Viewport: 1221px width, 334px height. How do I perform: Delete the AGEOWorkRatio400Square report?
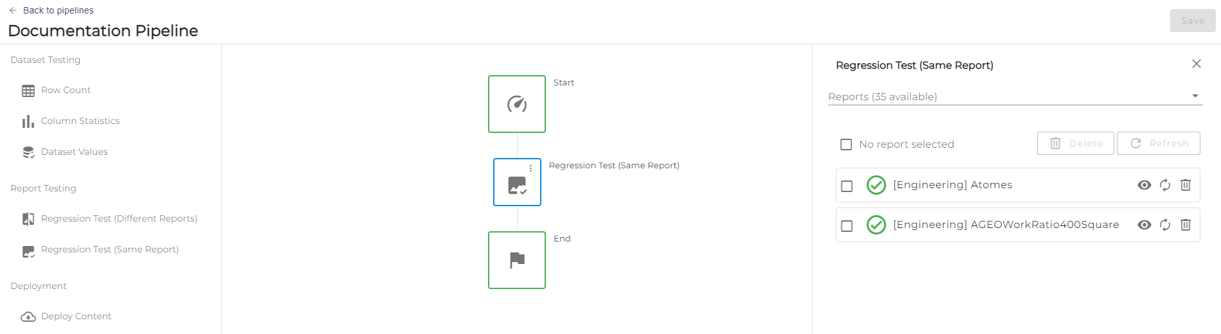(1186, 225)
